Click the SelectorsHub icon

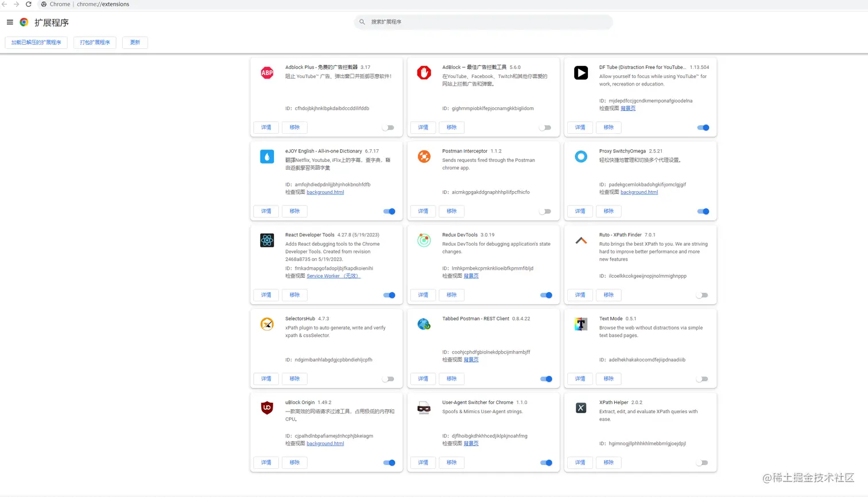pyautogui.click(x=267, y=324)
